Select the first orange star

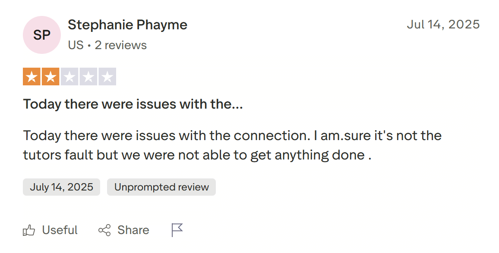coord(32,76)
